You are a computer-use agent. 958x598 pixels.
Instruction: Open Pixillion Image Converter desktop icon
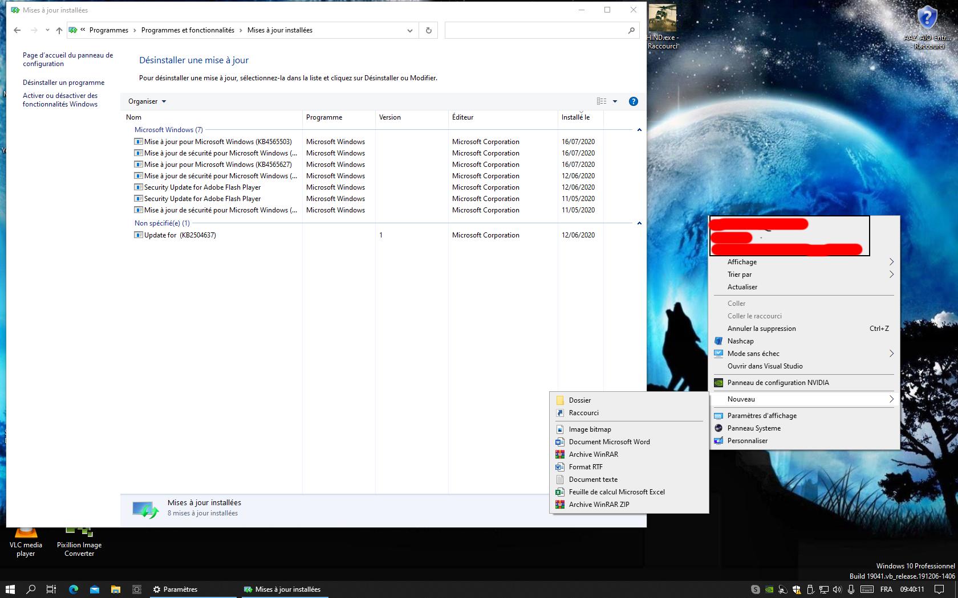(x=79, y=542)
